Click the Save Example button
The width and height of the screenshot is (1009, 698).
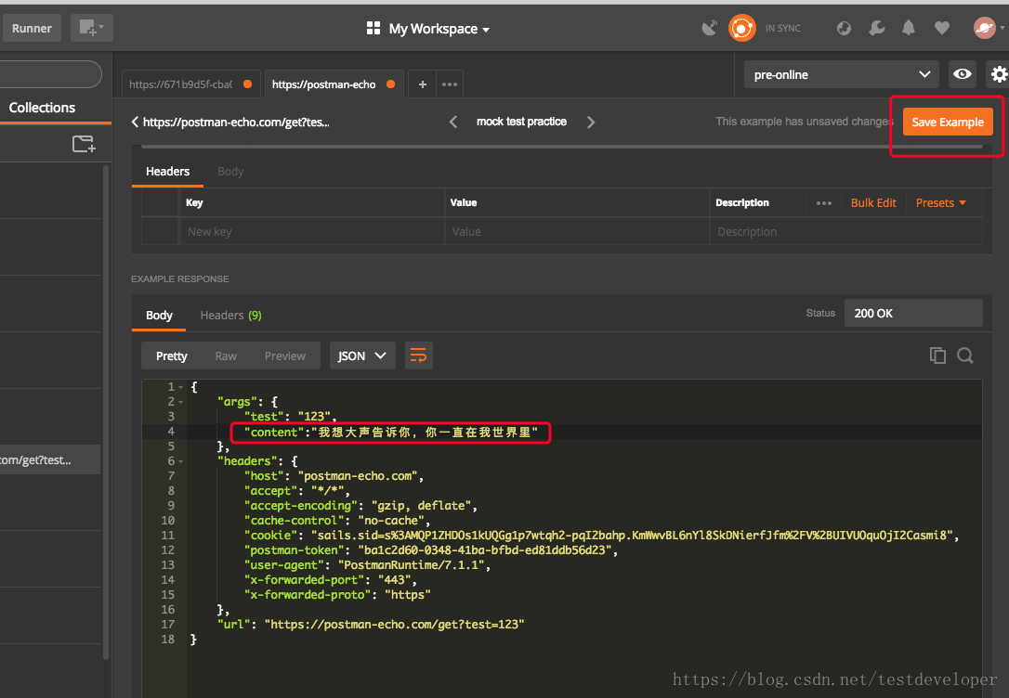947,123
